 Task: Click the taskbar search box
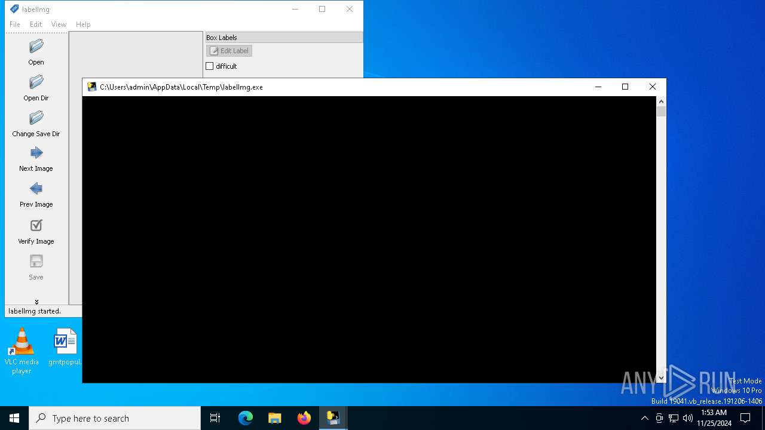click(x=115, y=418)
